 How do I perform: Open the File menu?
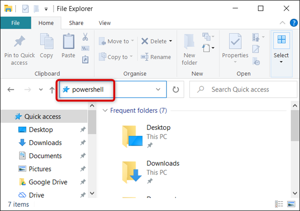[16, 23]
